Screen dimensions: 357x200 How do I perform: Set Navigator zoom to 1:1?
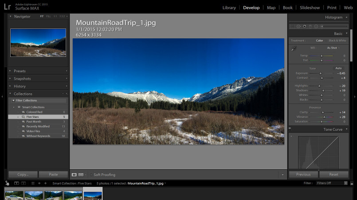point(55,16)
